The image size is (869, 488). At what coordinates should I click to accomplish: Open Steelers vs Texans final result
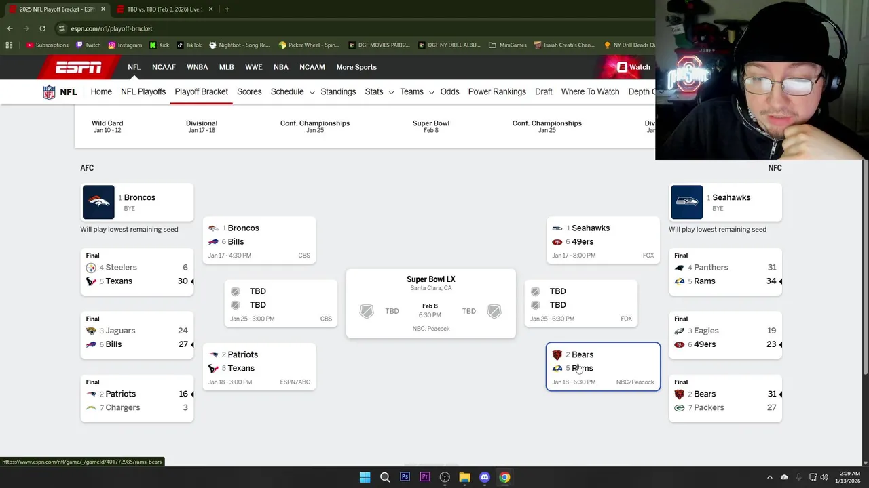137,272
